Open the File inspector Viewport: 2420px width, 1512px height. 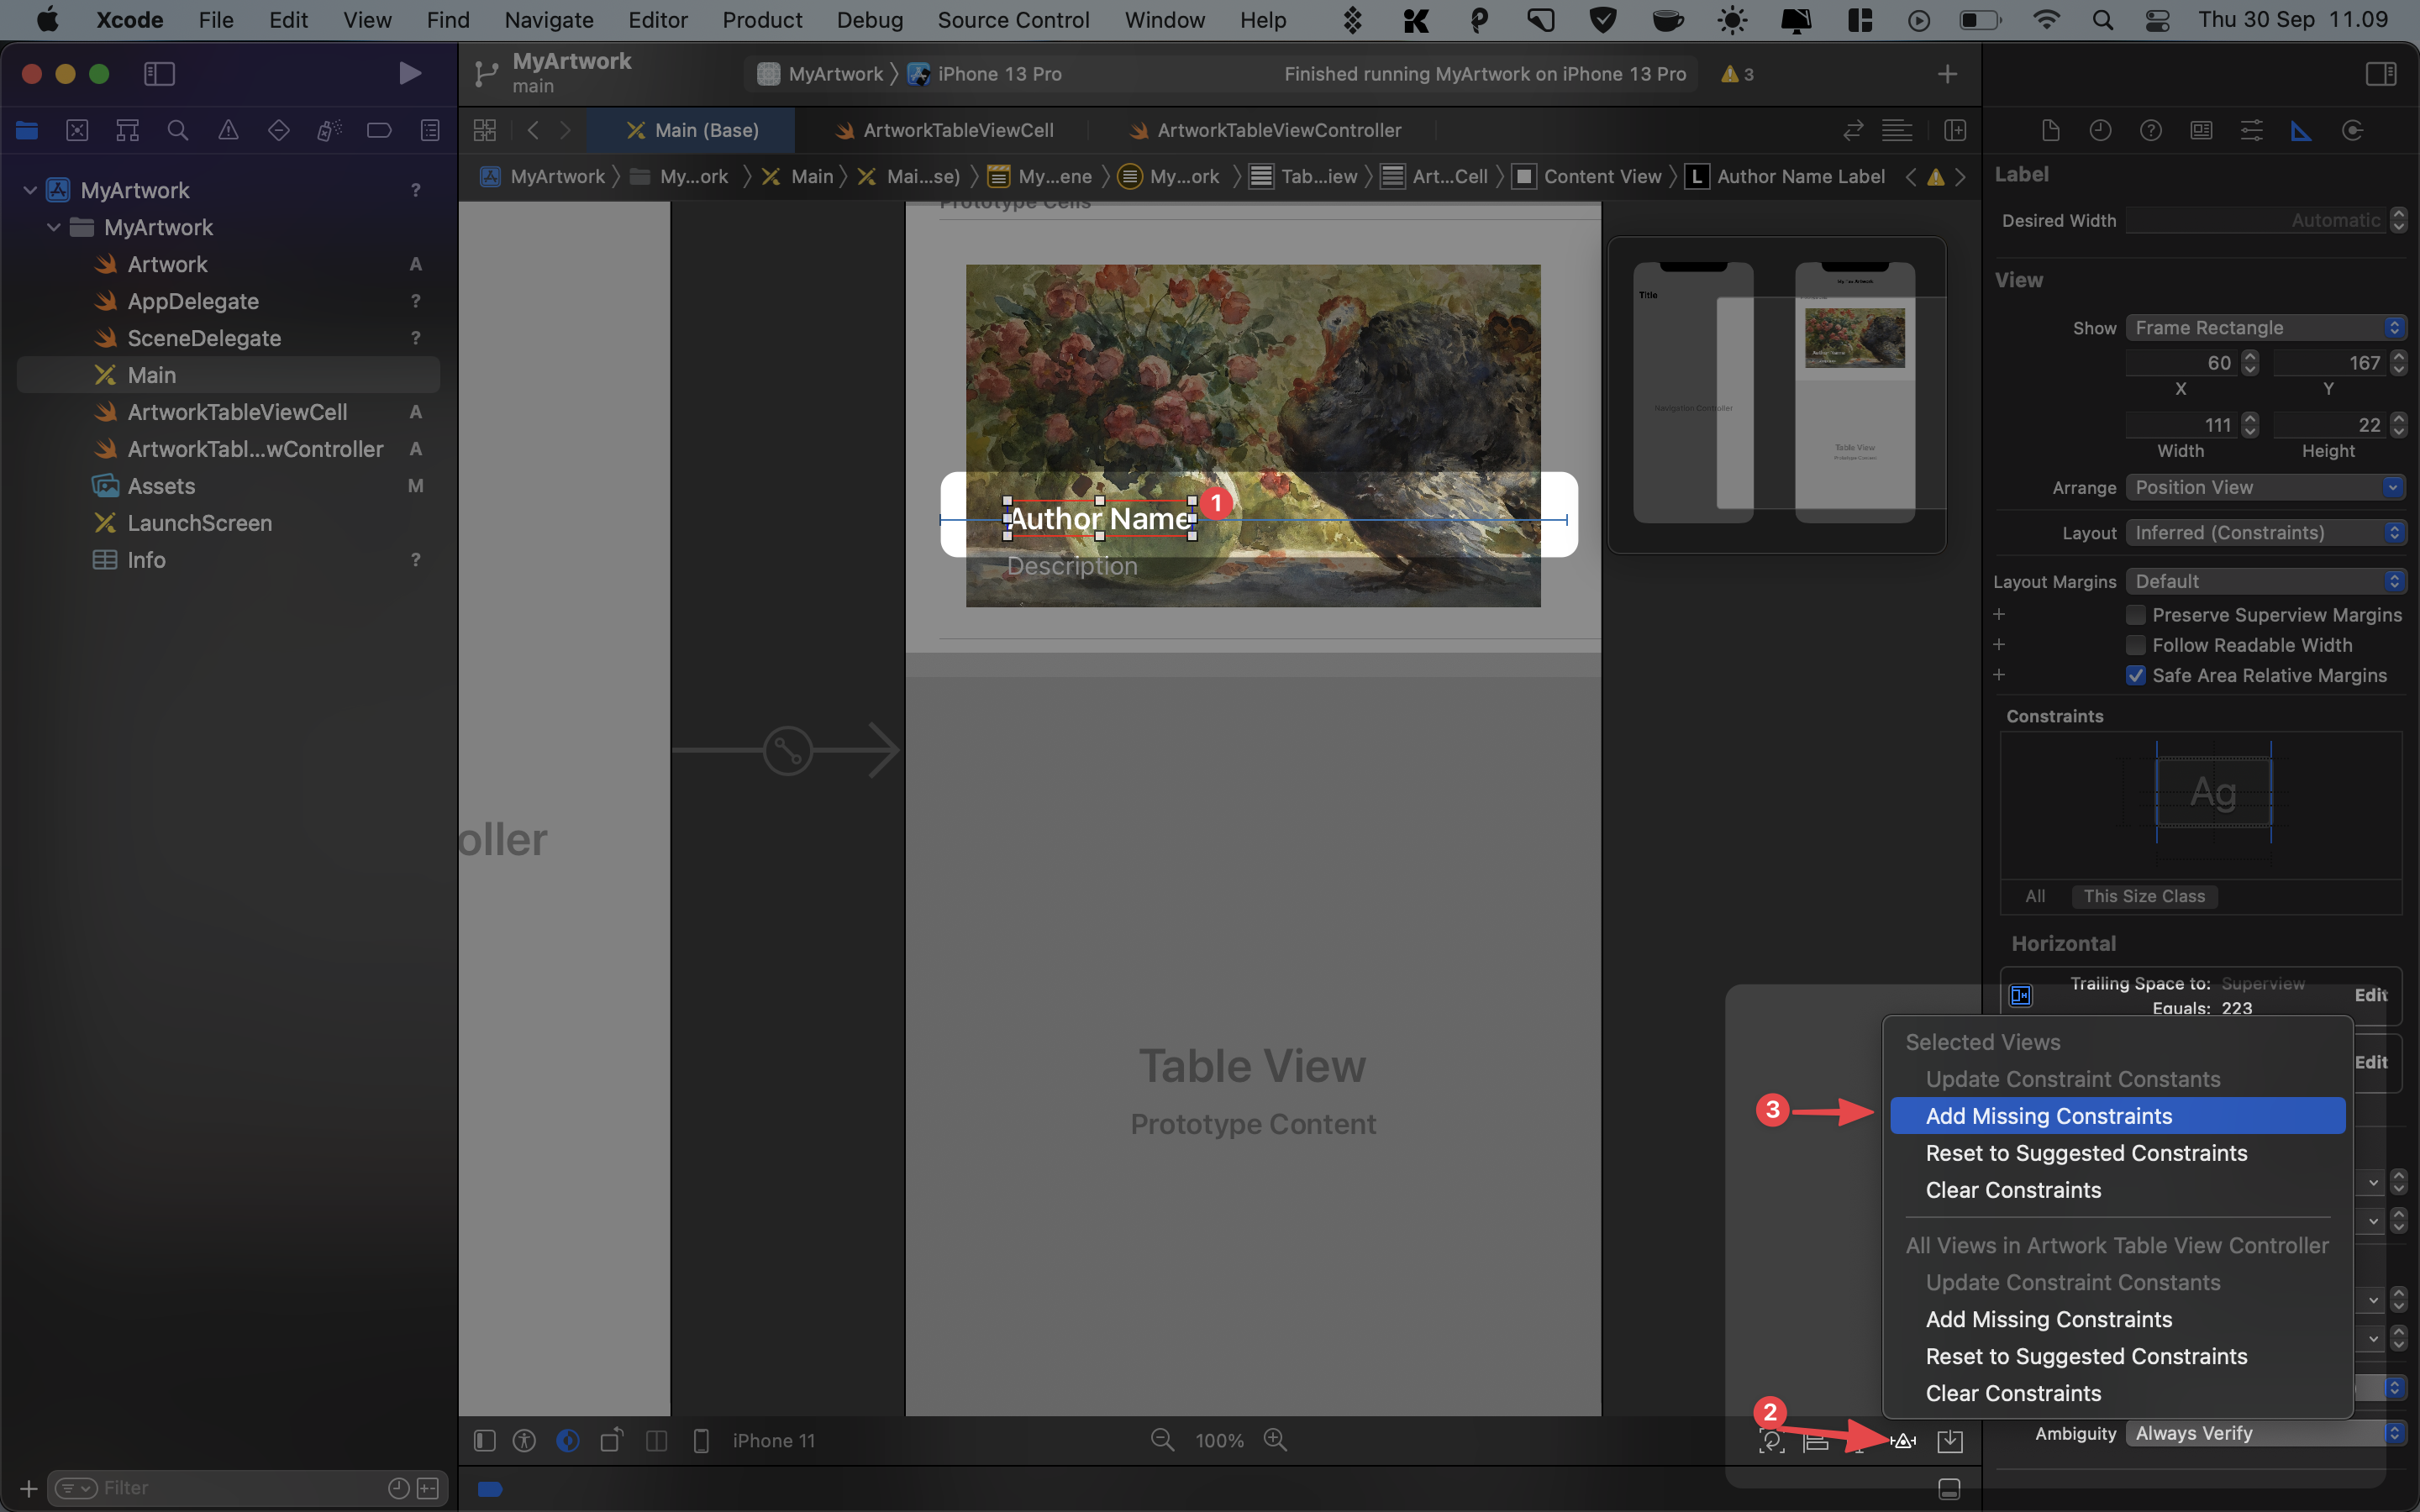pyautogui.click(x=2050, y=130)
